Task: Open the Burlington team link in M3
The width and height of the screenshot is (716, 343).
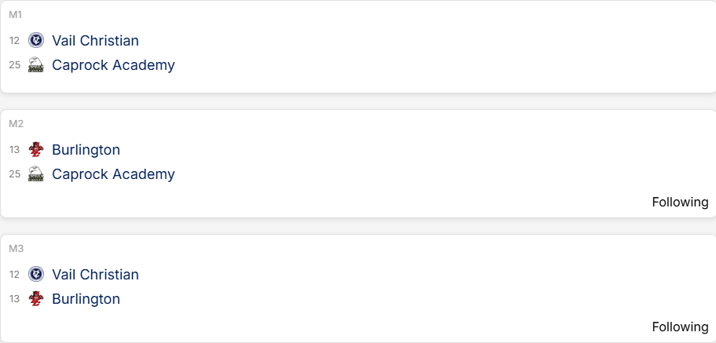Action: click(86, 299)
